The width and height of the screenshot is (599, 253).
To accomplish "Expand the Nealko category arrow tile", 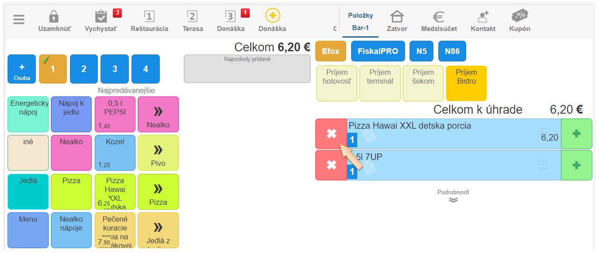I will [x=158, y=114].
